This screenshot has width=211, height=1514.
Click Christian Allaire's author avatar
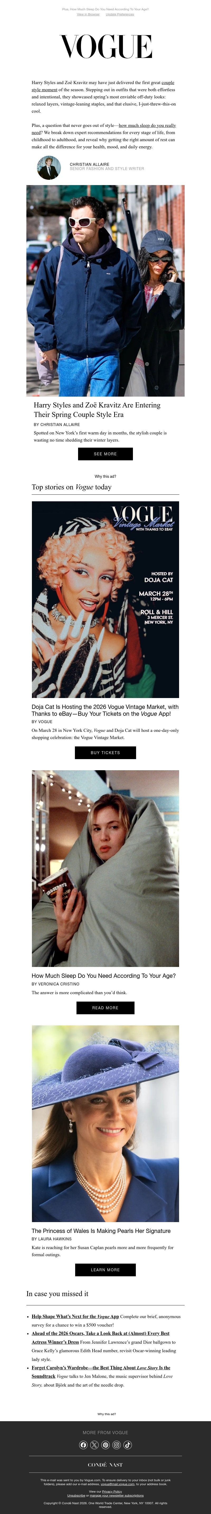click(49, 168)
